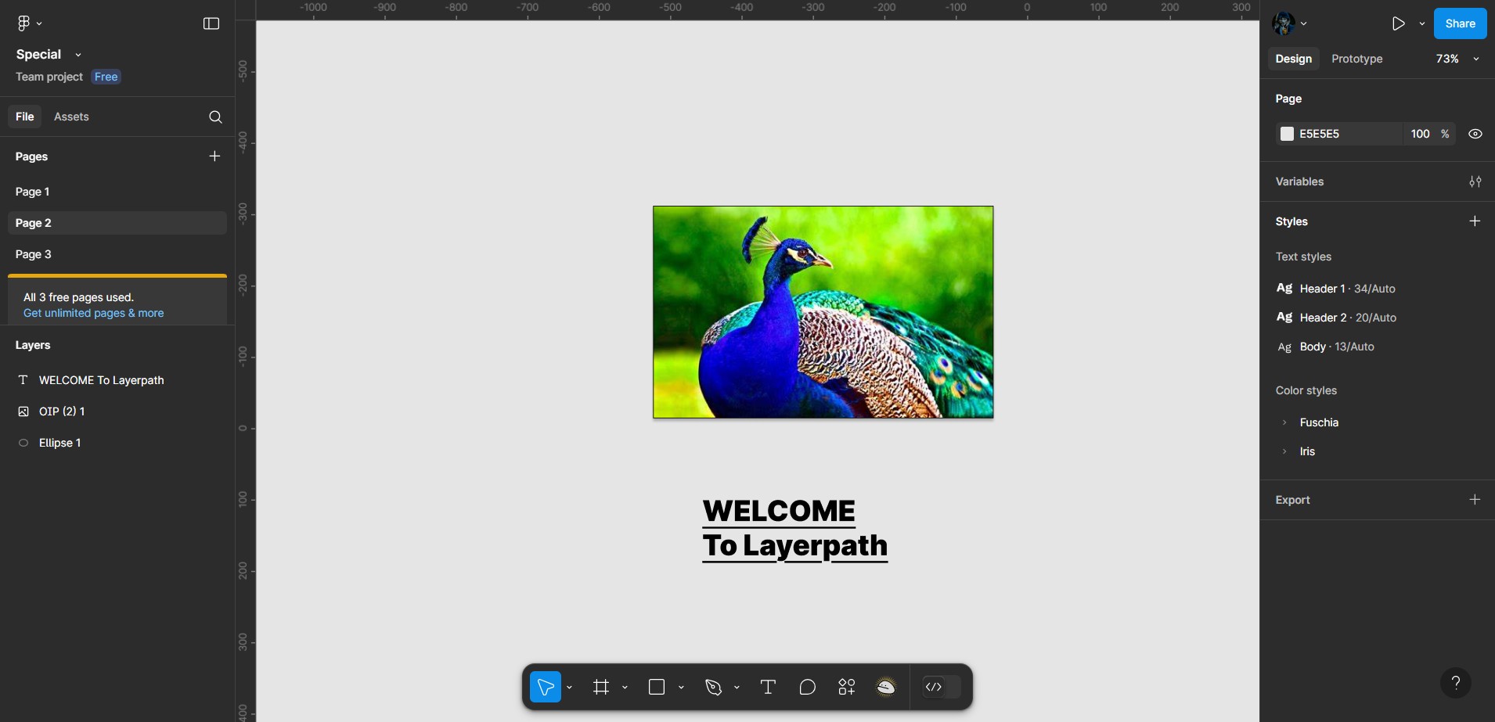Viewport: 1495px width, 722px height.
Task: Open shape tools chevron dropdown
Action: tap(681, 688)
